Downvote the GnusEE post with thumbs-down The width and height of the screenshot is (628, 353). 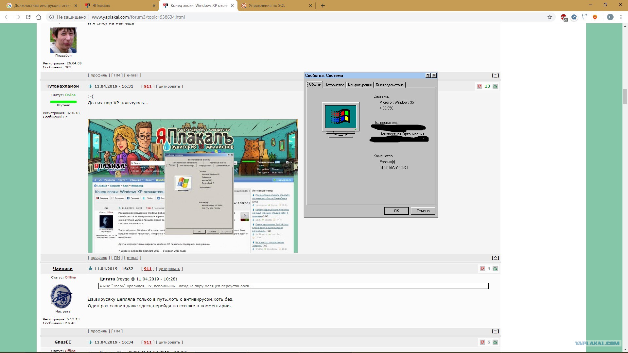pyautogui.click(x=482, y=342)
